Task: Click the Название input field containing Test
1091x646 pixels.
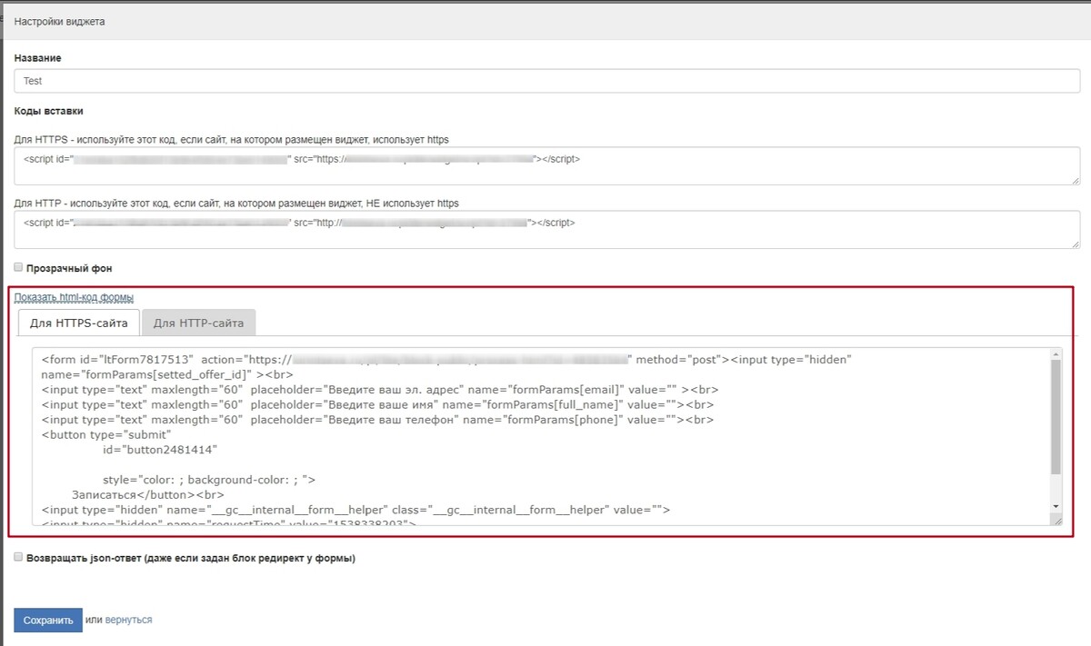Action: click(x=546, y=81)
